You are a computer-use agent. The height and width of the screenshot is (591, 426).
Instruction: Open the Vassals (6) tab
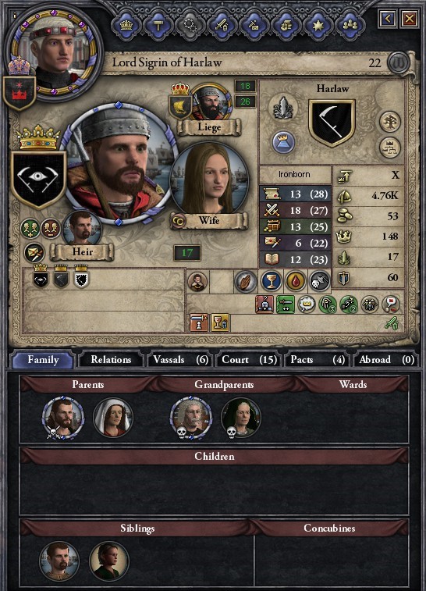click(x=180, y=360)
